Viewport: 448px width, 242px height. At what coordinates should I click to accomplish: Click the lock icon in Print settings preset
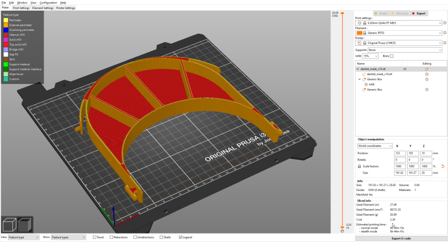tap(365, 23)
